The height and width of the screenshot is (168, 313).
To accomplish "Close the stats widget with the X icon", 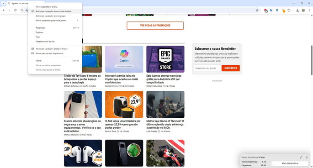I will [307, 157].
